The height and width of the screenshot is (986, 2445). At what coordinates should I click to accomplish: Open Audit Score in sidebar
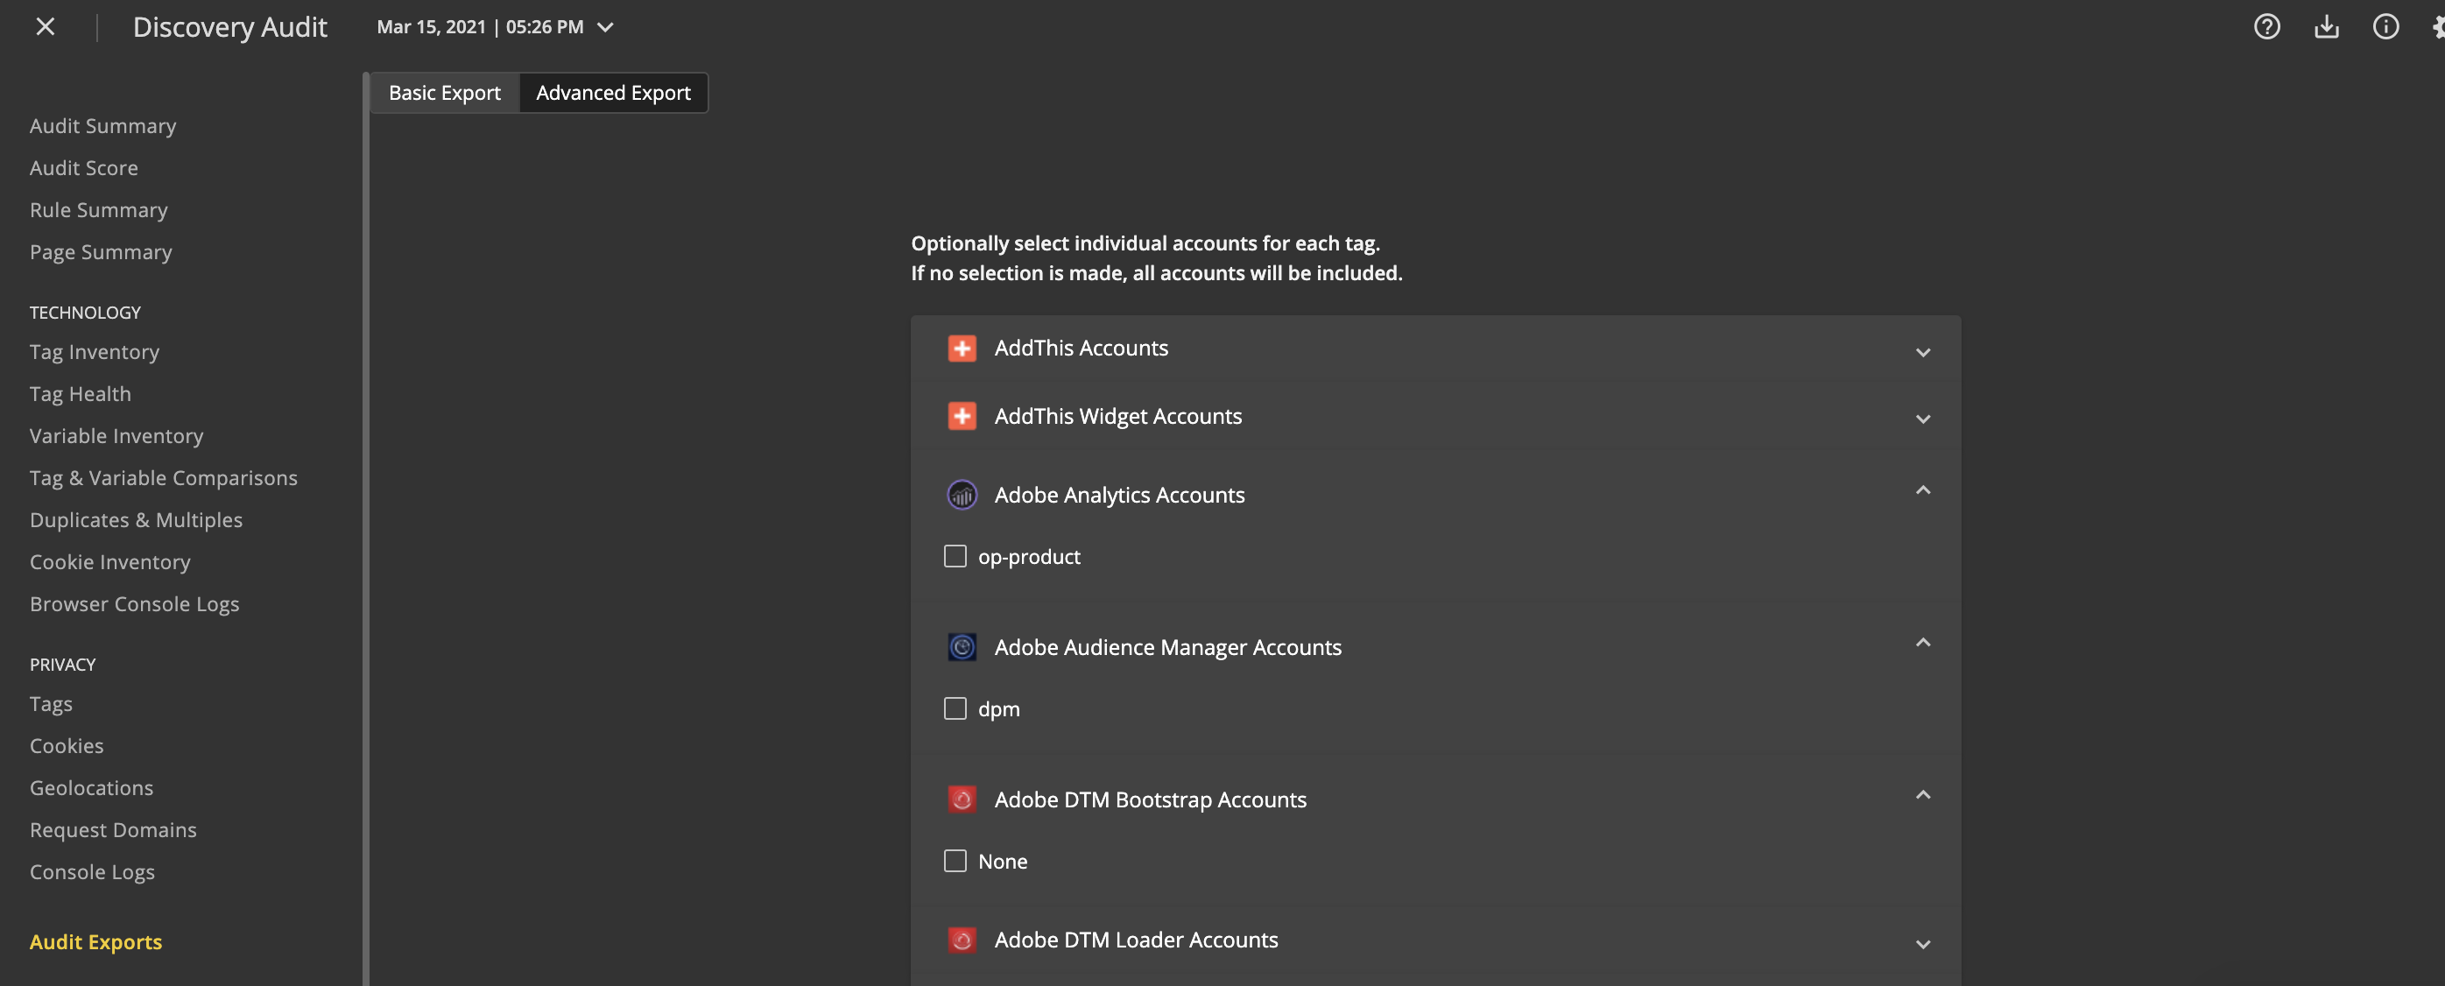[83, 168]
